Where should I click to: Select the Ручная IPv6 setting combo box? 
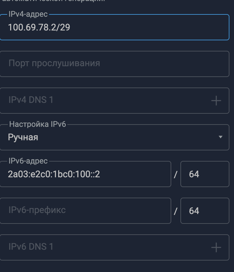(x=114, y=137)
